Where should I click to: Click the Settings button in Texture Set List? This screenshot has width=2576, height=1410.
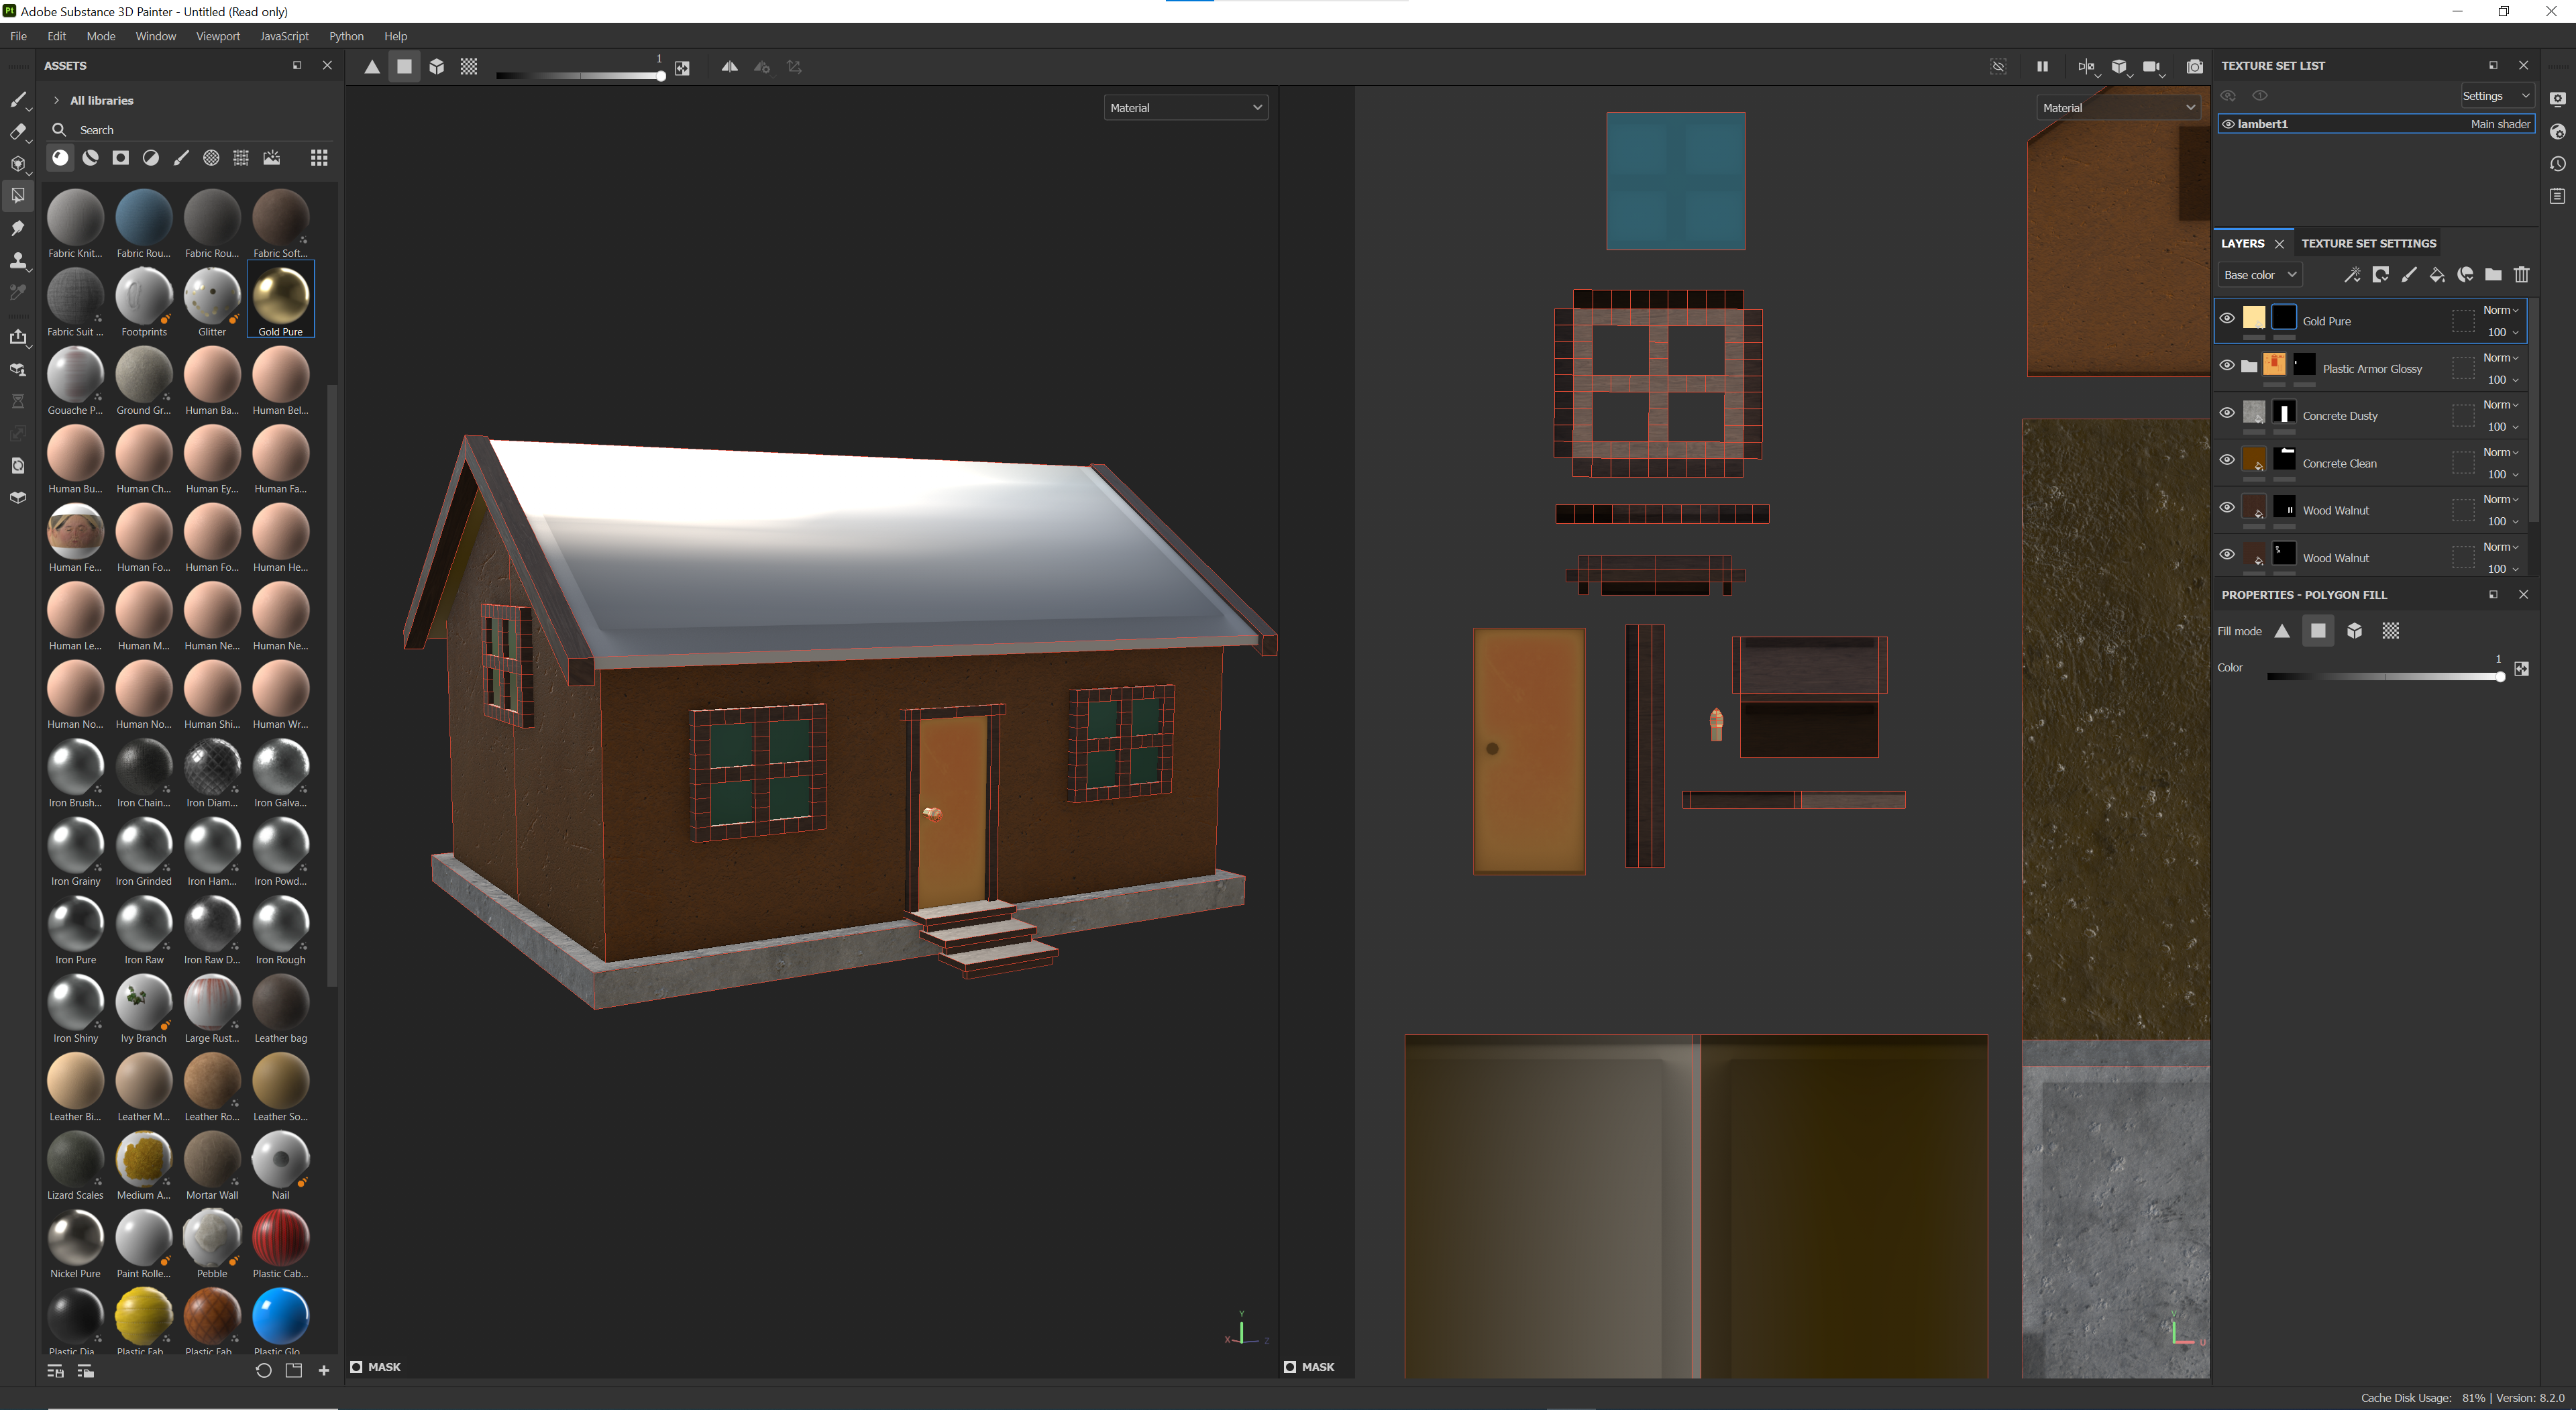pos(2495,96)
